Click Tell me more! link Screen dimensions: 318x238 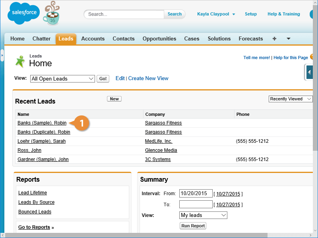(x=256, y=58)
